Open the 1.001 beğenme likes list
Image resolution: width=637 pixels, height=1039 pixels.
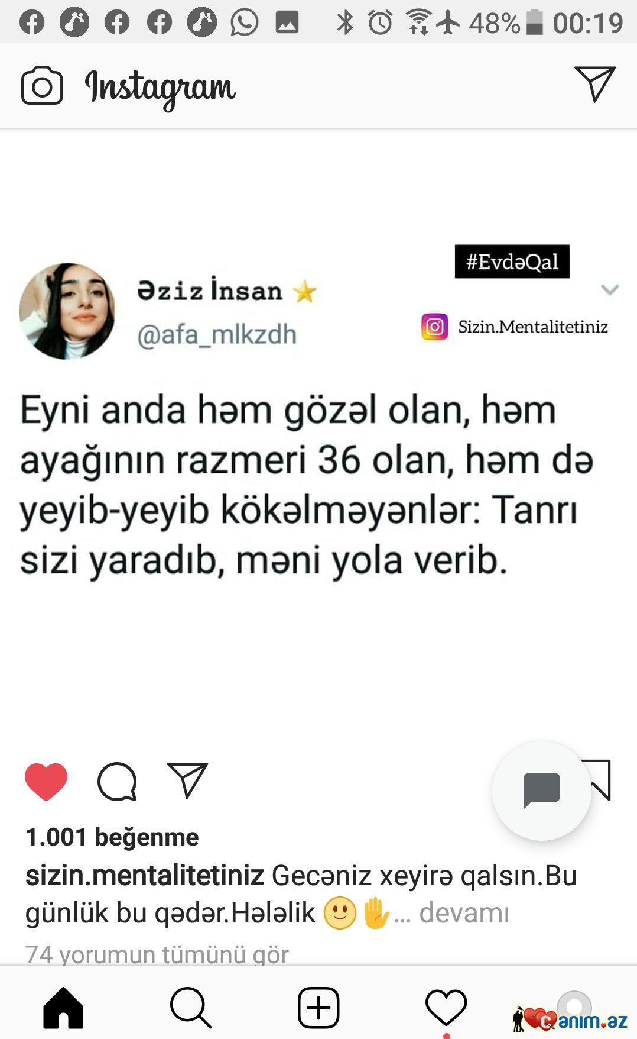(112, 837)
